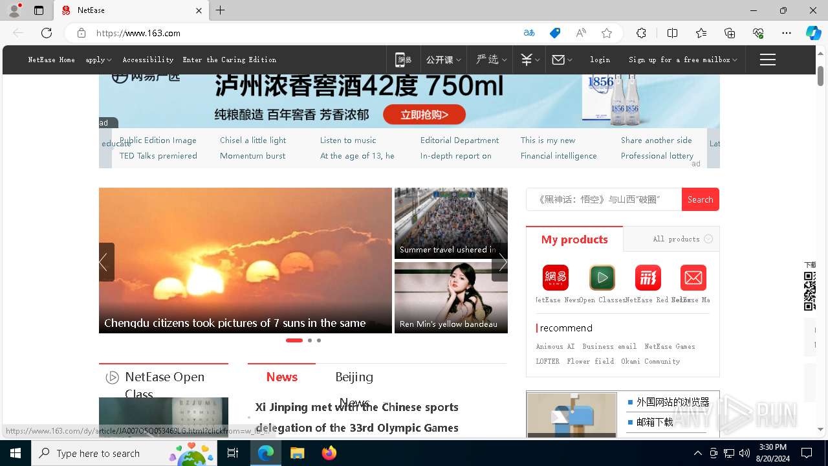Click the site search input field
The width and height of the screenshot is (828, 466).
coord(604,199)
